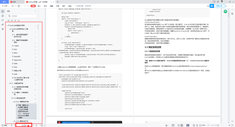235x127 pixels.
Task: Select the 插入 ribbon tab
Action: (39, 6)
